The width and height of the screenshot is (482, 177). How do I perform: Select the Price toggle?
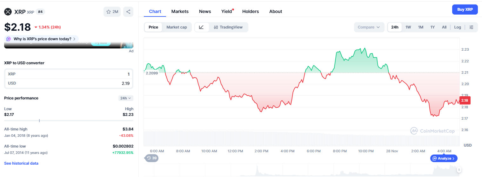coord(153,27)
